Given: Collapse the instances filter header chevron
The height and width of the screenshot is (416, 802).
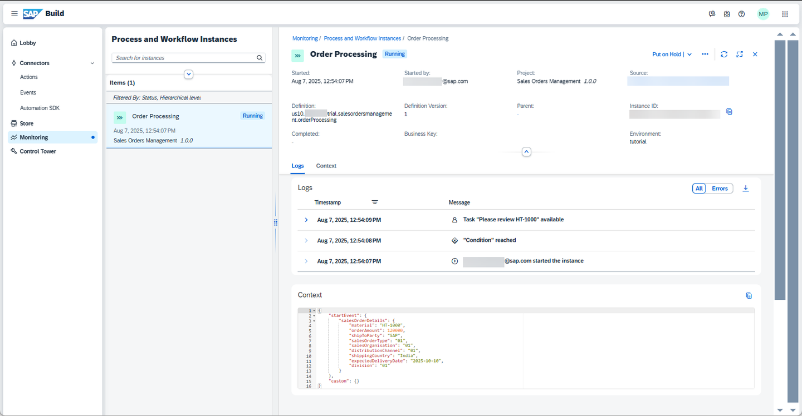Looking at the screenshot, I should [x=189, y=74].
